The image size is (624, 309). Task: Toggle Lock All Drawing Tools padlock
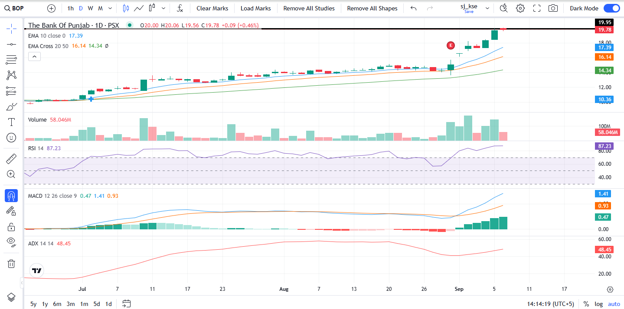pyautogui.click(x=11, y=226)
